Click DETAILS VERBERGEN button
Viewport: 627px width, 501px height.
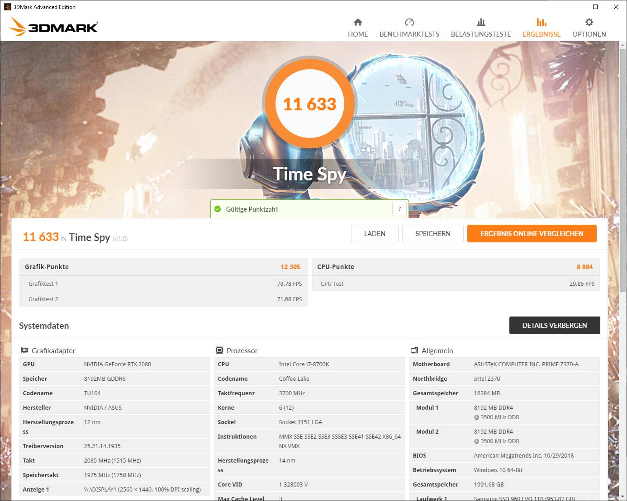[555, 325]
